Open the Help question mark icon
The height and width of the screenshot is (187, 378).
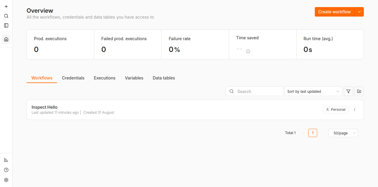[x=6, y=170]
